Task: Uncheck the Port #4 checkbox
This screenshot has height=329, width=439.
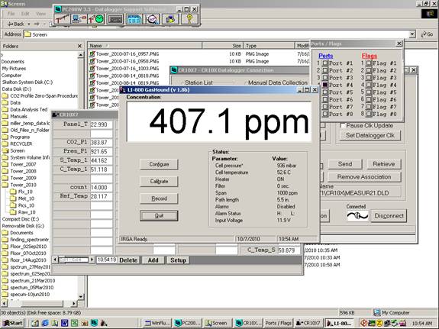Action: coord(324,85)
